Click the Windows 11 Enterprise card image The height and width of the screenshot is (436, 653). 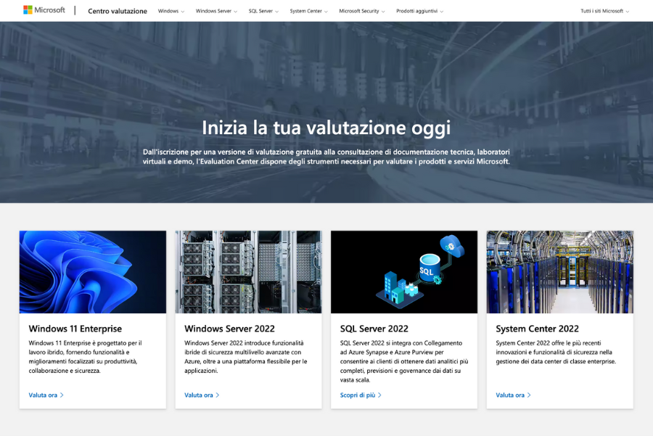point(92,272)
